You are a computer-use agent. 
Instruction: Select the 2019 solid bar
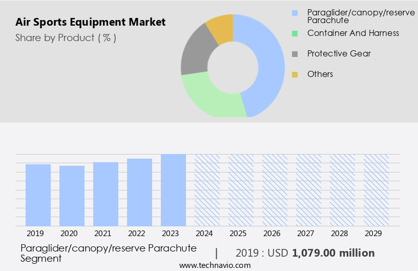38,195
